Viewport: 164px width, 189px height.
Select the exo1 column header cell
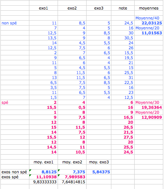pos(43,8)
